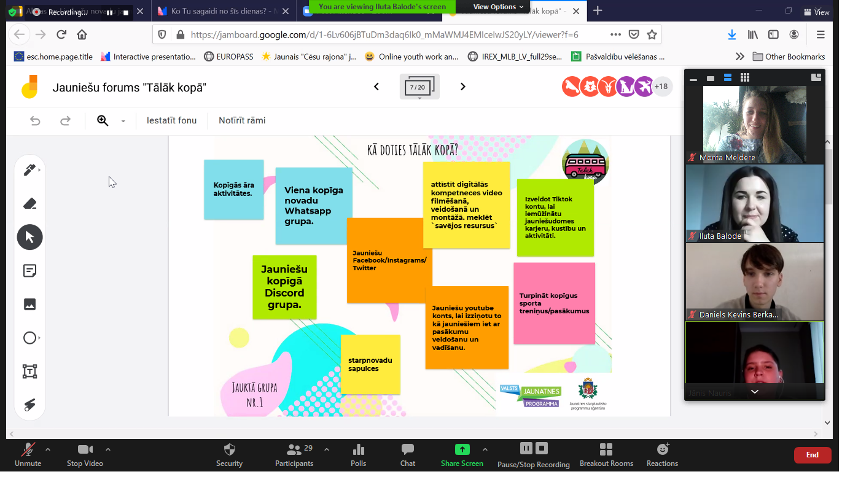Viewport: 842px width, 477px height.
Task: Show the +18 additional collaborators
Action: coord(661,87)
